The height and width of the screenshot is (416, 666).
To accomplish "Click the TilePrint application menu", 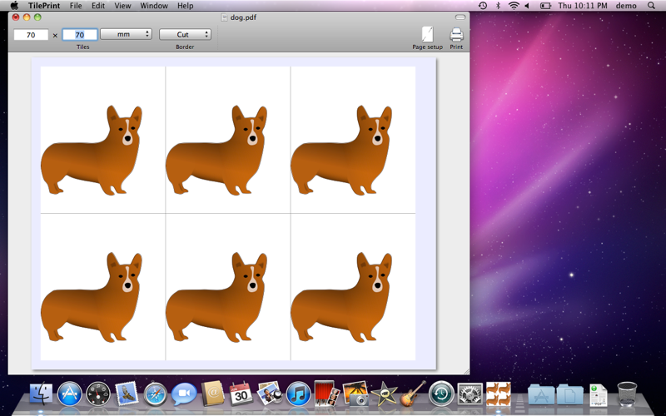I will (45, 6).
